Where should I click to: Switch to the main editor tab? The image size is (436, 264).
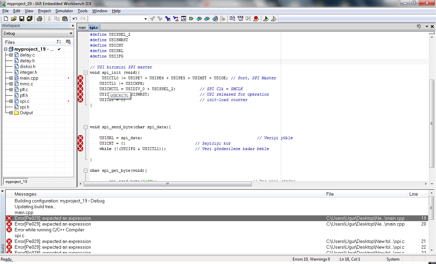pyautogui.click(x=82, y=27)
